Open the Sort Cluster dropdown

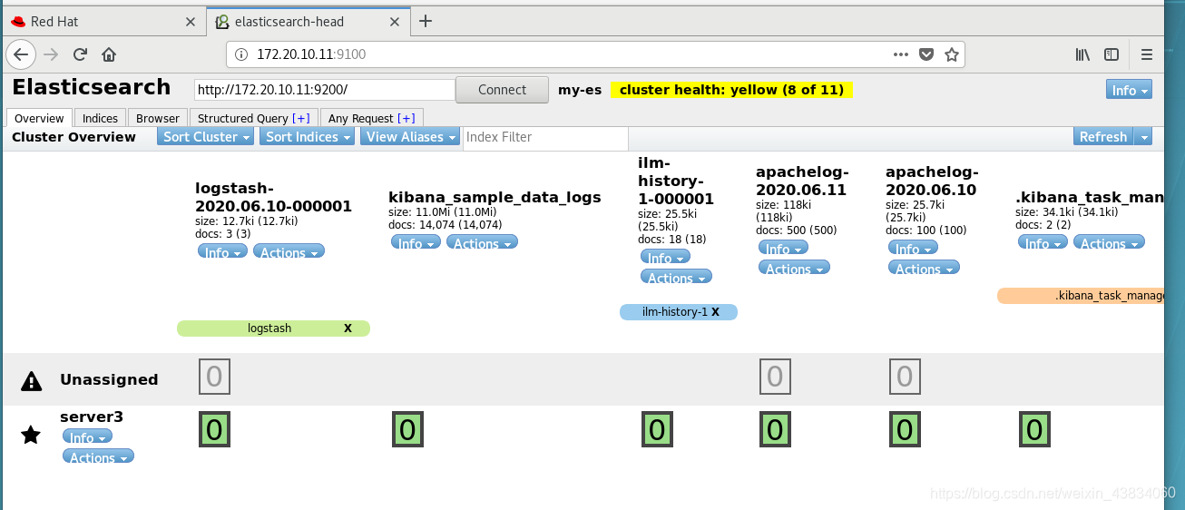[x=207, y=137]
